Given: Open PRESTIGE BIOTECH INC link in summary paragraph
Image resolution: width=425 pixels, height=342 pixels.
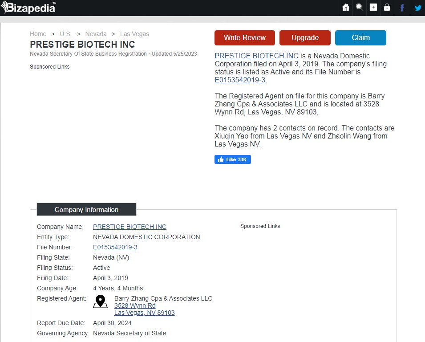Looking at the screenshot, I should pyautogui.click(x=256, y=56).
